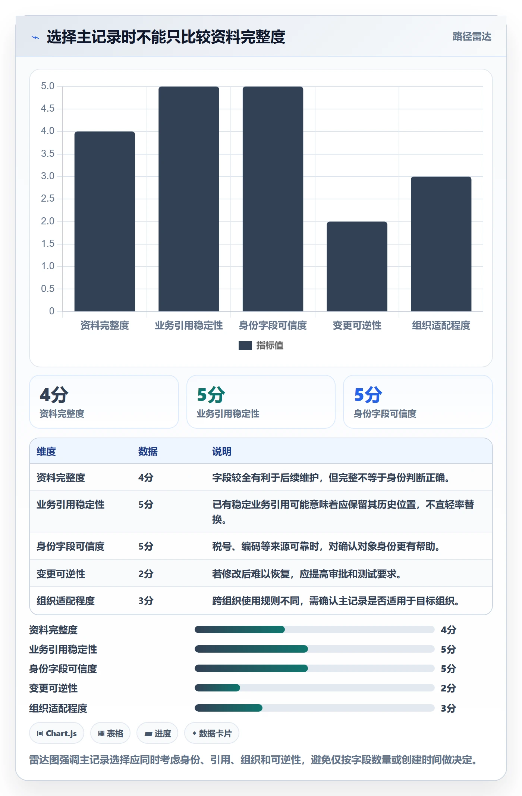Click description starting 若修改后难以恢复

tap(307, 574)
